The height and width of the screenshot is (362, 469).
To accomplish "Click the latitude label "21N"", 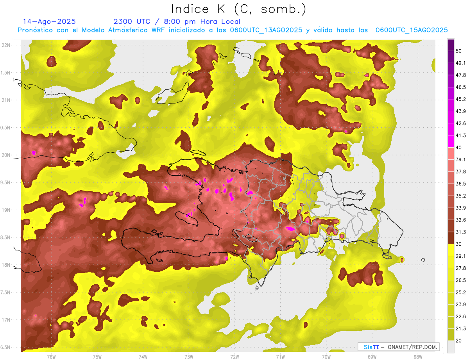I will coord(6,100).
